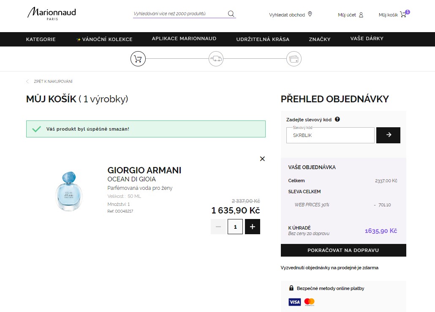The width and height of the screenshot is (435, 312).
Task: Click the back chevron before ZPĚT K NAKUPOVÁNÍ
Action: (x=27, y=82)
